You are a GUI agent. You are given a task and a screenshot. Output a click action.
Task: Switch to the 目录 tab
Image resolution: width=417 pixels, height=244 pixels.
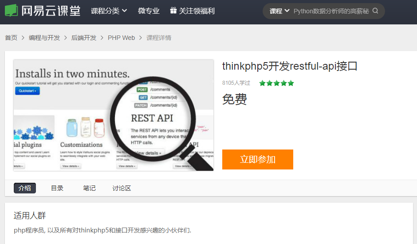coord(57,188)
